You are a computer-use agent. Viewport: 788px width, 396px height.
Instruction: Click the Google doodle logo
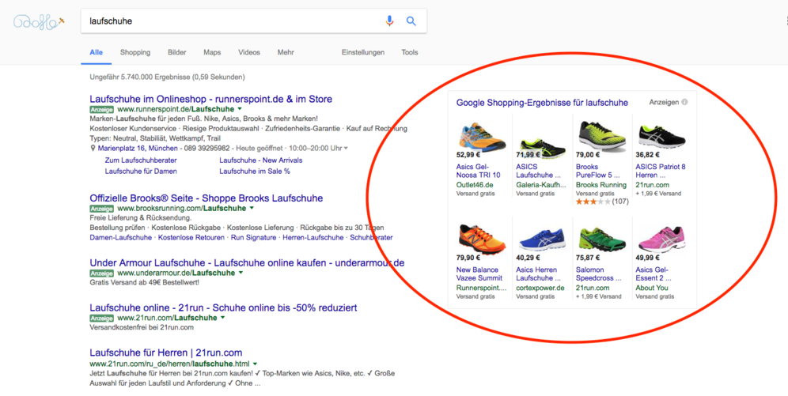[39, 22]
